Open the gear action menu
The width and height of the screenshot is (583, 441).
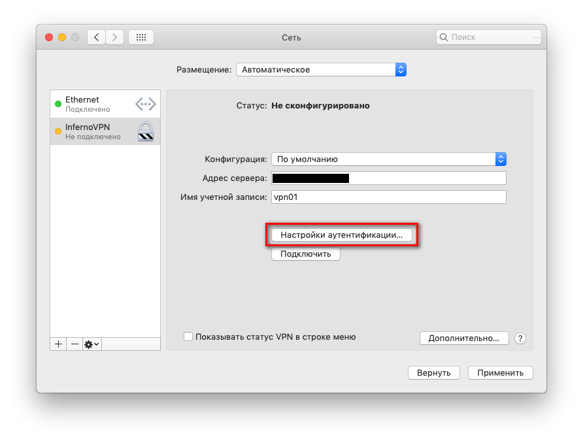coord(92,344)
